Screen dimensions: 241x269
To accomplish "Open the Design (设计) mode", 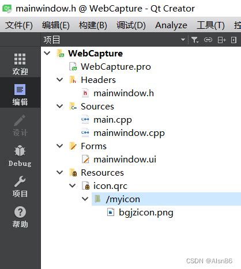I will click(20, 125).
